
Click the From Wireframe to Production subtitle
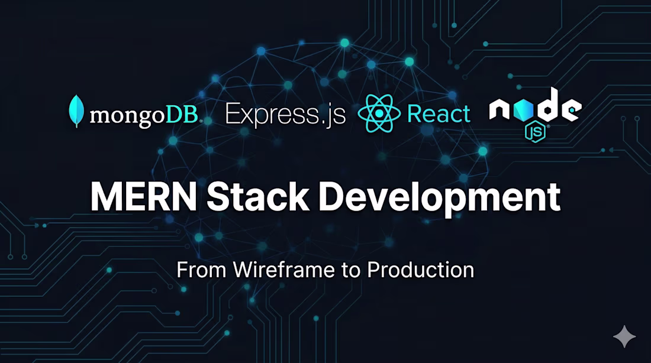325,270
